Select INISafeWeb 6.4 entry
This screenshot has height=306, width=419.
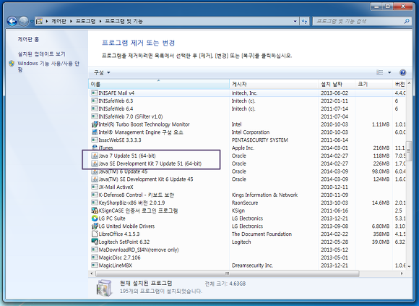coord(116,109)
